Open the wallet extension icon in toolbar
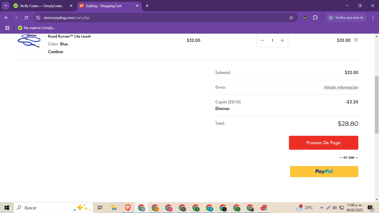Viewport: 379px width, 213px height. point(305,18)
